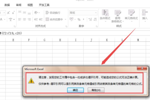150x100 pixels.
Task: Select column F header
Action: point(29,40)
